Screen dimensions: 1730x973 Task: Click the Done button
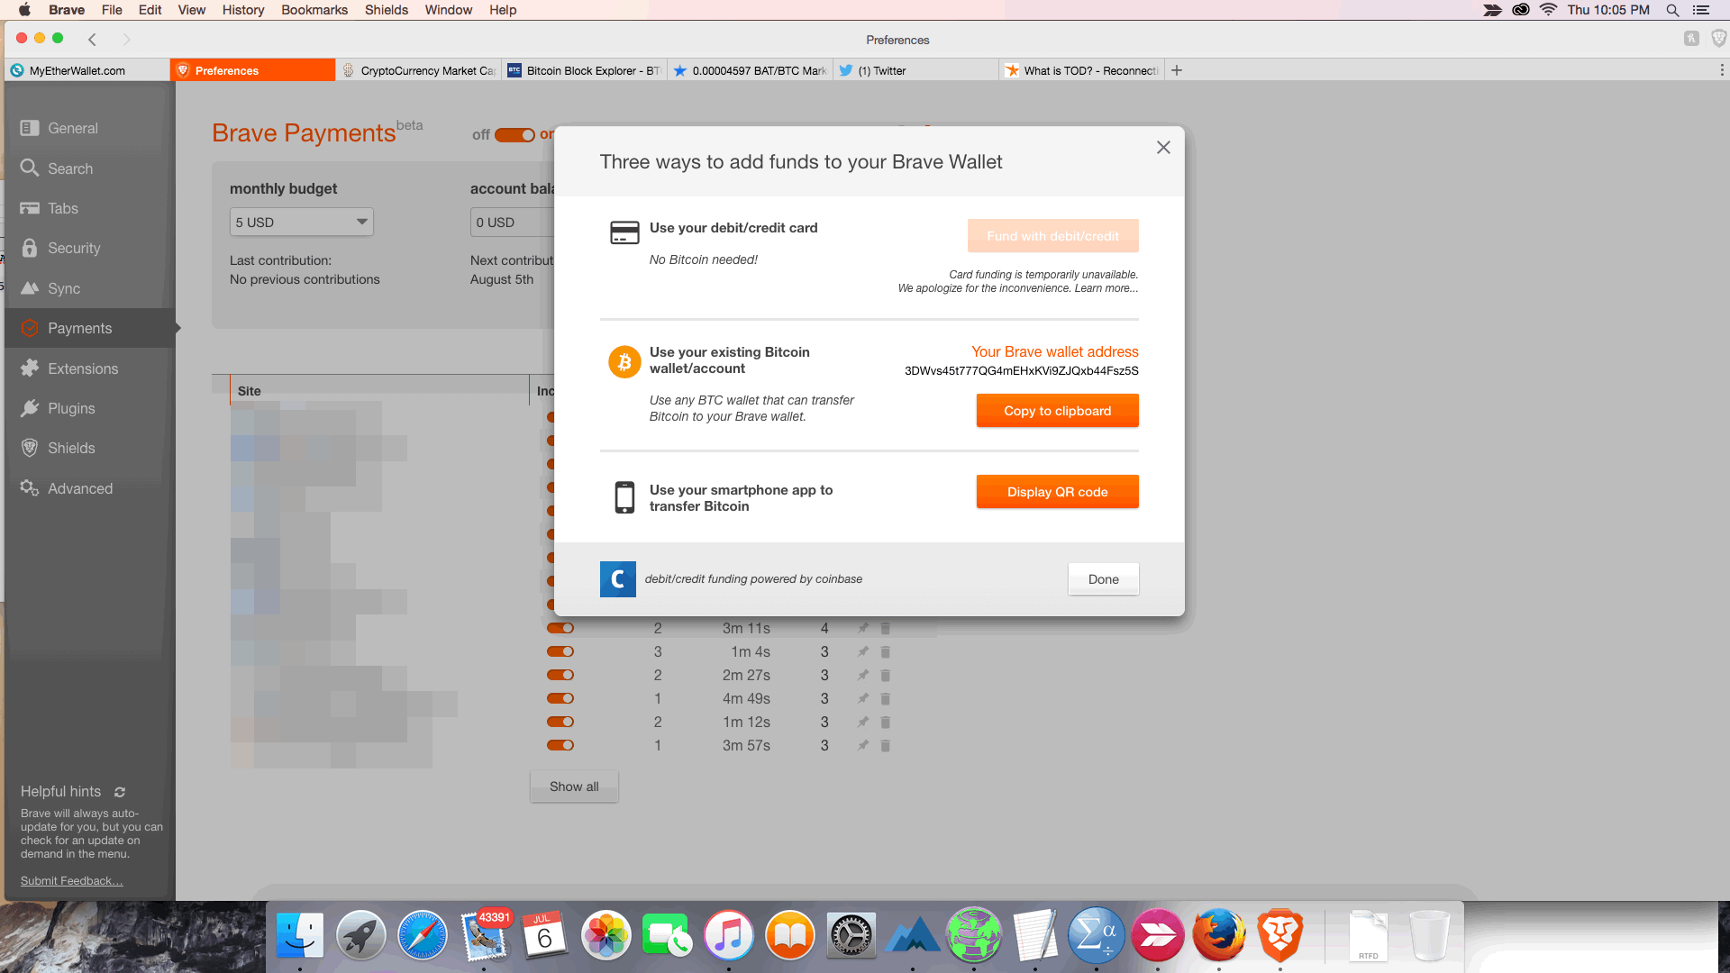coord(1103,579)
